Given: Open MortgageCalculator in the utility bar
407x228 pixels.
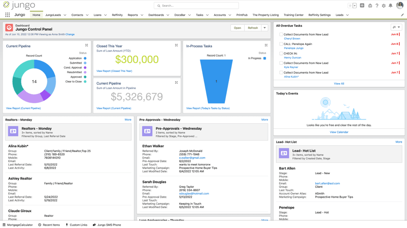Looking at the screenshot, I should click(x=18, y=225).
